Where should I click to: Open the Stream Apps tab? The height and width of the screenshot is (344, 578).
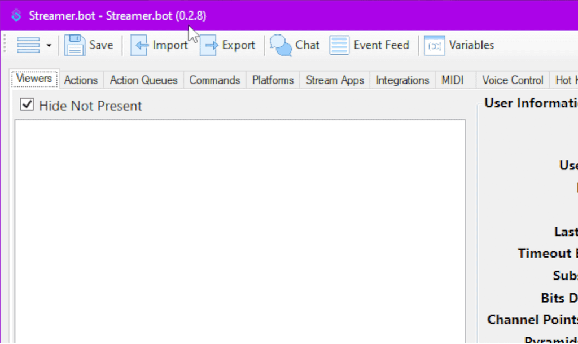coord(335,80)
